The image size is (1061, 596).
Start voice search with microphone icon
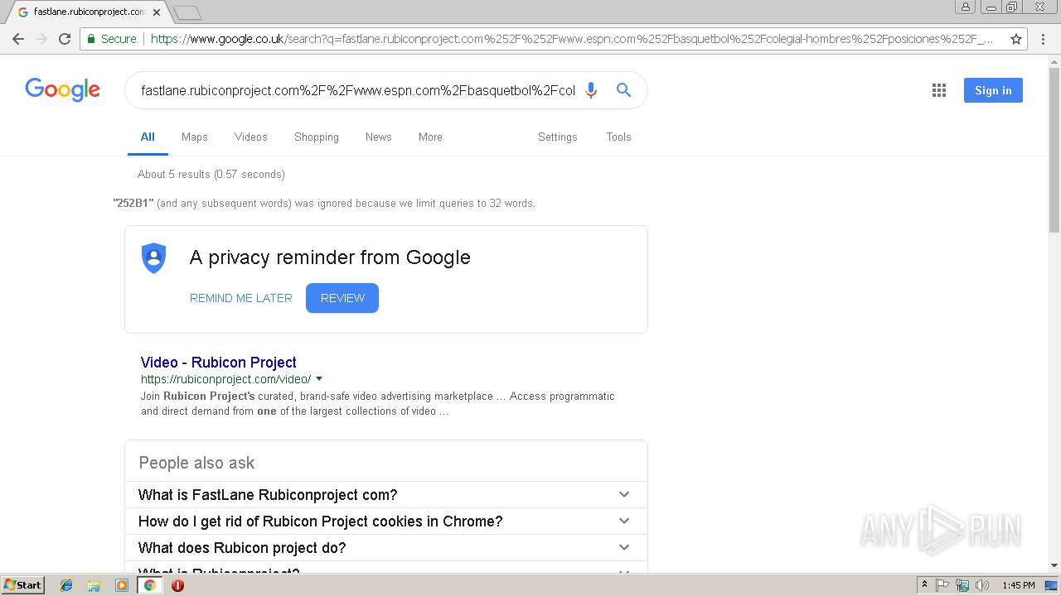pos(591,90)
